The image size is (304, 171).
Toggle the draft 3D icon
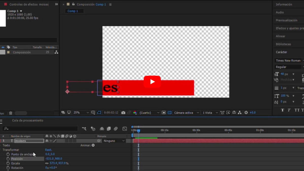coord(93,129)
